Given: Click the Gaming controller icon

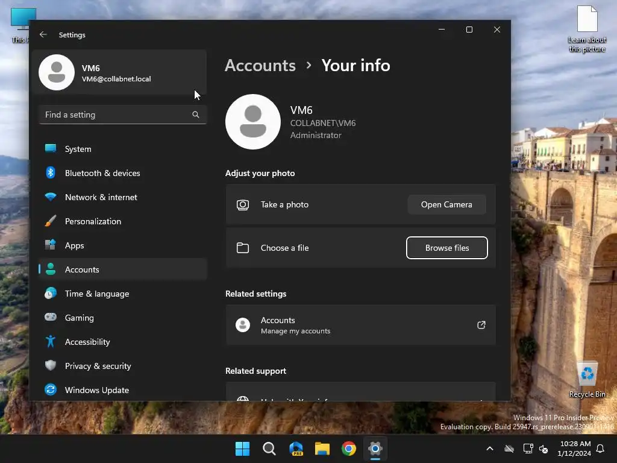Looking at the screenshot, I should pos(51,317).
